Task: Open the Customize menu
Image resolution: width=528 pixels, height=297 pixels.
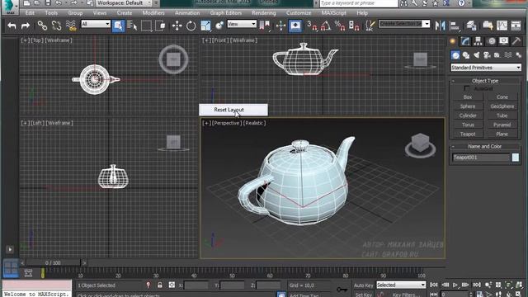Action: (299, 13)
